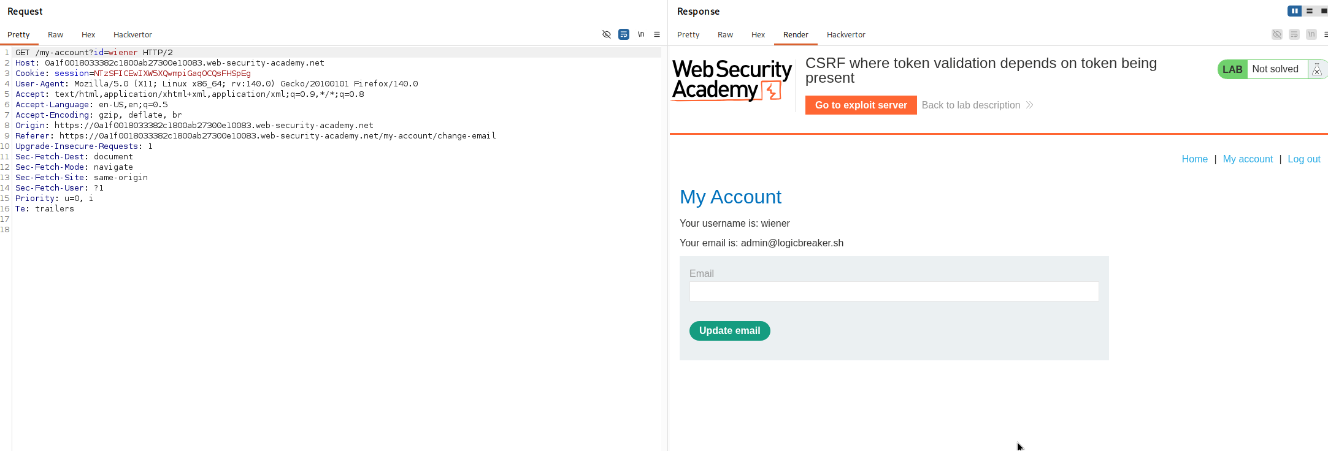Click the Update email button
The height and width of the screenshot is (451, 1328).
(730, 331)
